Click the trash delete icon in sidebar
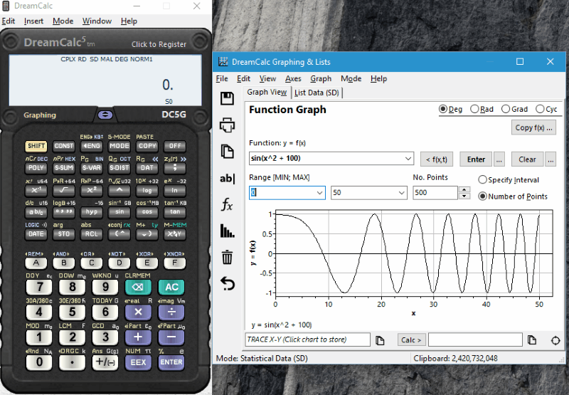Viewport: 569px width, 395px height. click(x=227, y=257)
